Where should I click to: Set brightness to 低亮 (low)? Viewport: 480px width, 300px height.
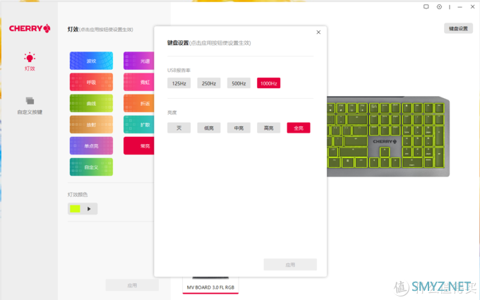209,128
